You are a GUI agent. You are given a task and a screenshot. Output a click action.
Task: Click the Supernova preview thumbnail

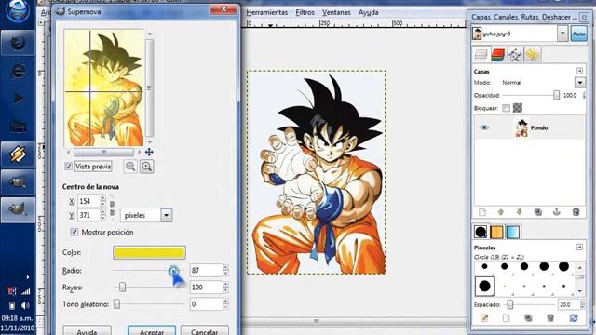(x=103, y=88)
